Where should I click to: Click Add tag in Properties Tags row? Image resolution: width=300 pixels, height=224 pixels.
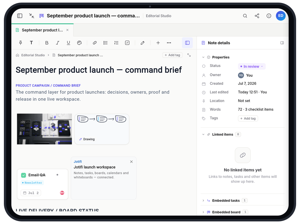pyautogui.click(x=248, y=118)
